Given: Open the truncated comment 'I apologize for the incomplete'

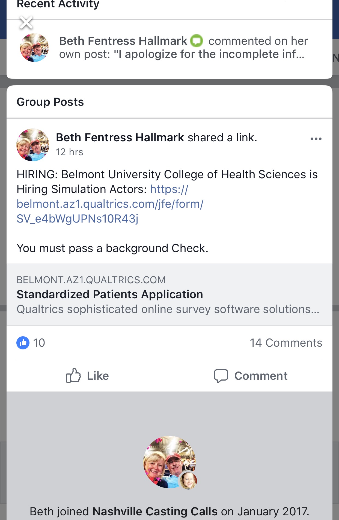Looking at the screenshot, I should click(209, 54).
